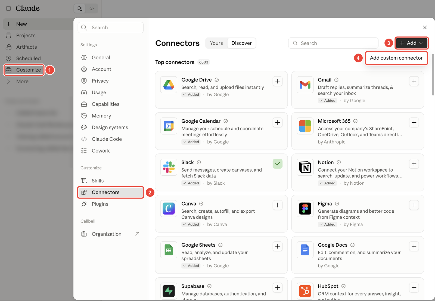435x301 pixels.
Task: Click plus on the Canva card
Action: pos(278,205)
